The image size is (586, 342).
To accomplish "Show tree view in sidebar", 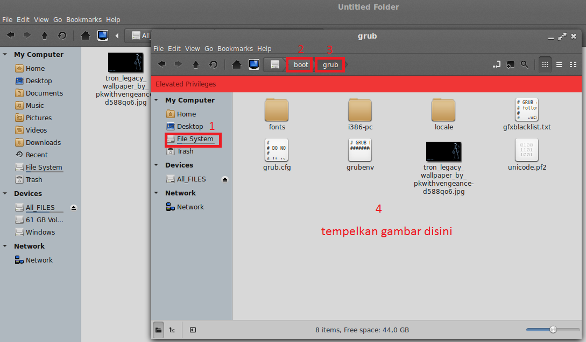I will [172, 330].
